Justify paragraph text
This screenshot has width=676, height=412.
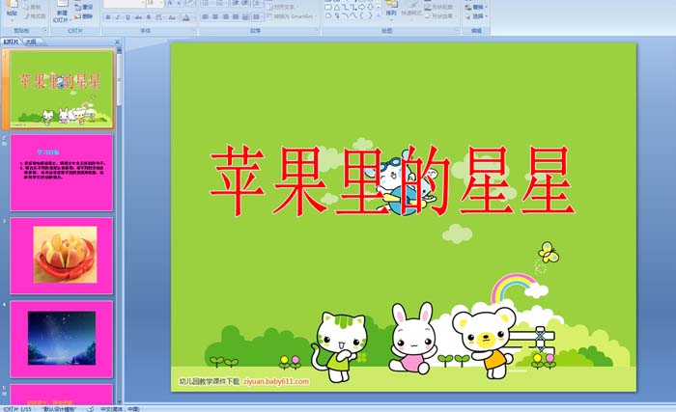tap(236, 16)
